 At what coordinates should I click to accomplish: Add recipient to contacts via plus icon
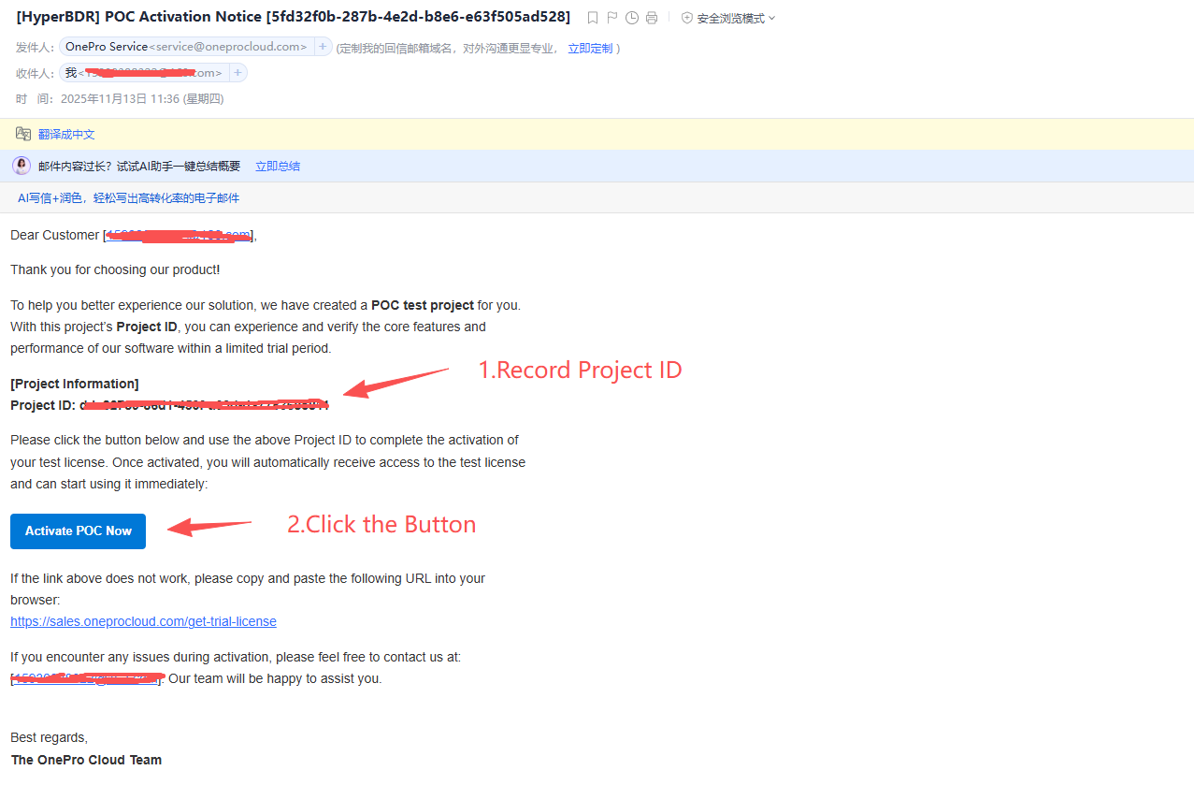click(x=237, y=73)
